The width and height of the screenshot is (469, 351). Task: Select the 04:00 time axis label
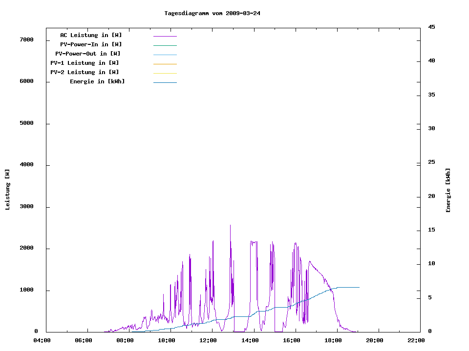tap(42, 340)
